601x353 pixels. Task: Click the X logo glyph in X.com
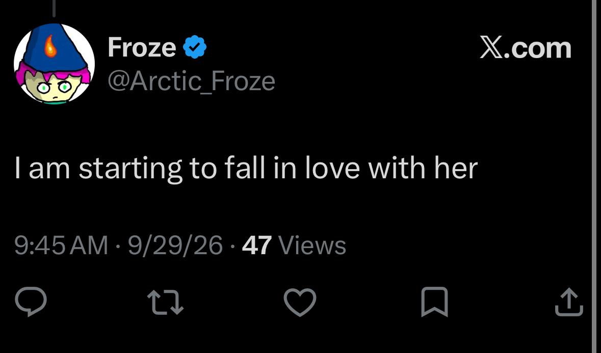[491, 48]
